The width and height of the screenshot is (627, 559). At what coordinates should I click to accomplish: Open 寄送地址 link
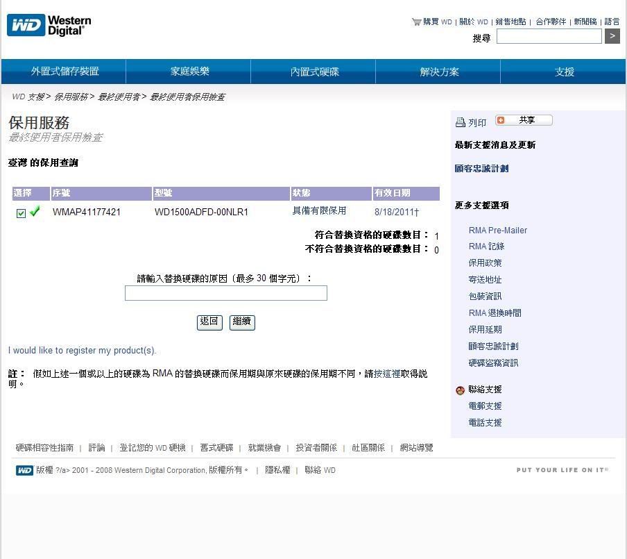[x=485, y=279]
